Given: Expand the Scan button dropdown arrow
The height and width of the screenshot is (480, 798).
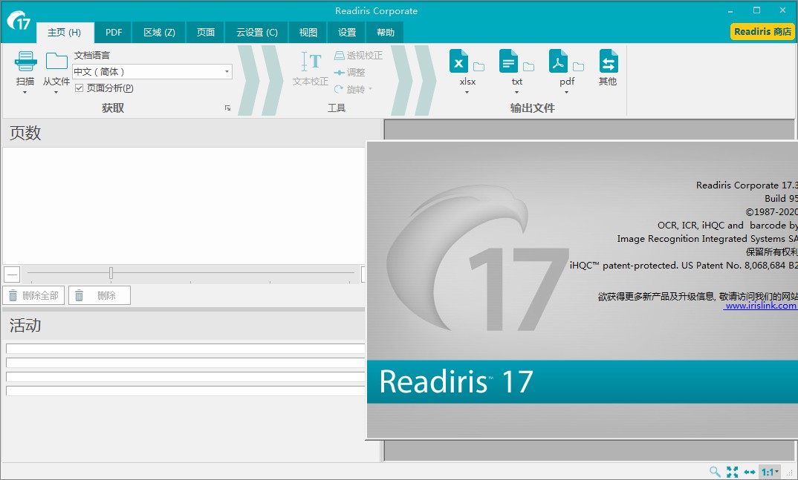Looking at the screenshot, I should point(25,93).
